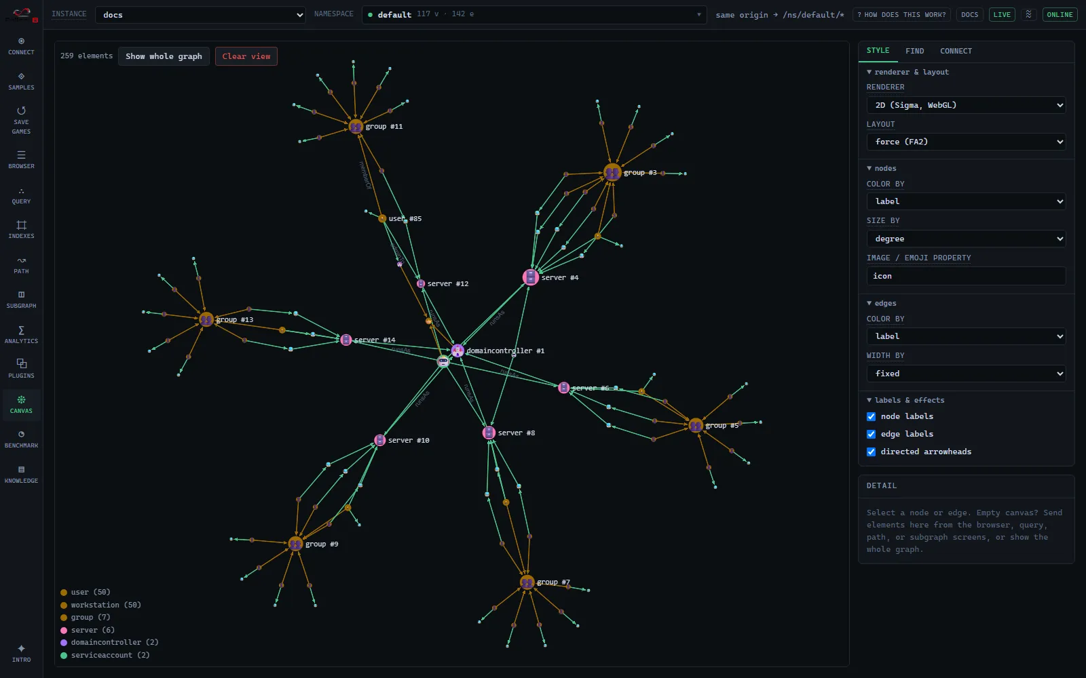Screen dimensions: 1086x678
Task: Collapse the labels & effects section
Action: click(905, 400)
